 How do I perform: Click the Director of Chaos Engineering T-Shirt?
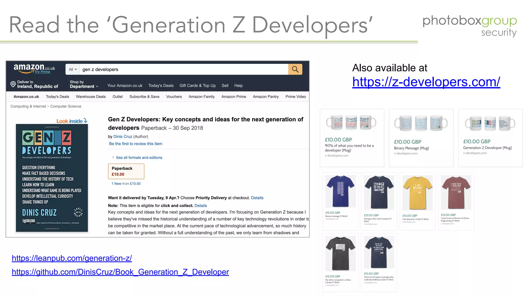click(456, 201)
